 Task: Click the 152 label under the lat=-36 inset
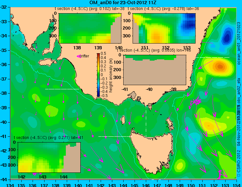[x=166, y=48]
